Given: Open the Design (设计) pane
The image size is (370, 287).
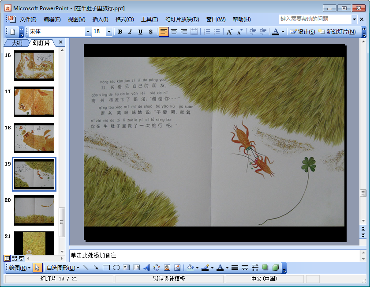Looking at the screenshot, I should pyautogui.click(x=303, y=32).
